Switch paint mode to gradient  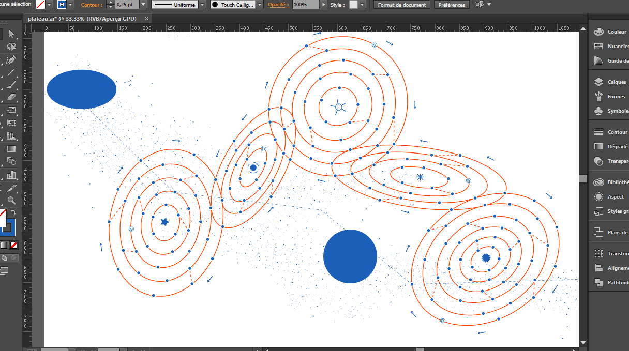point(4,245)
